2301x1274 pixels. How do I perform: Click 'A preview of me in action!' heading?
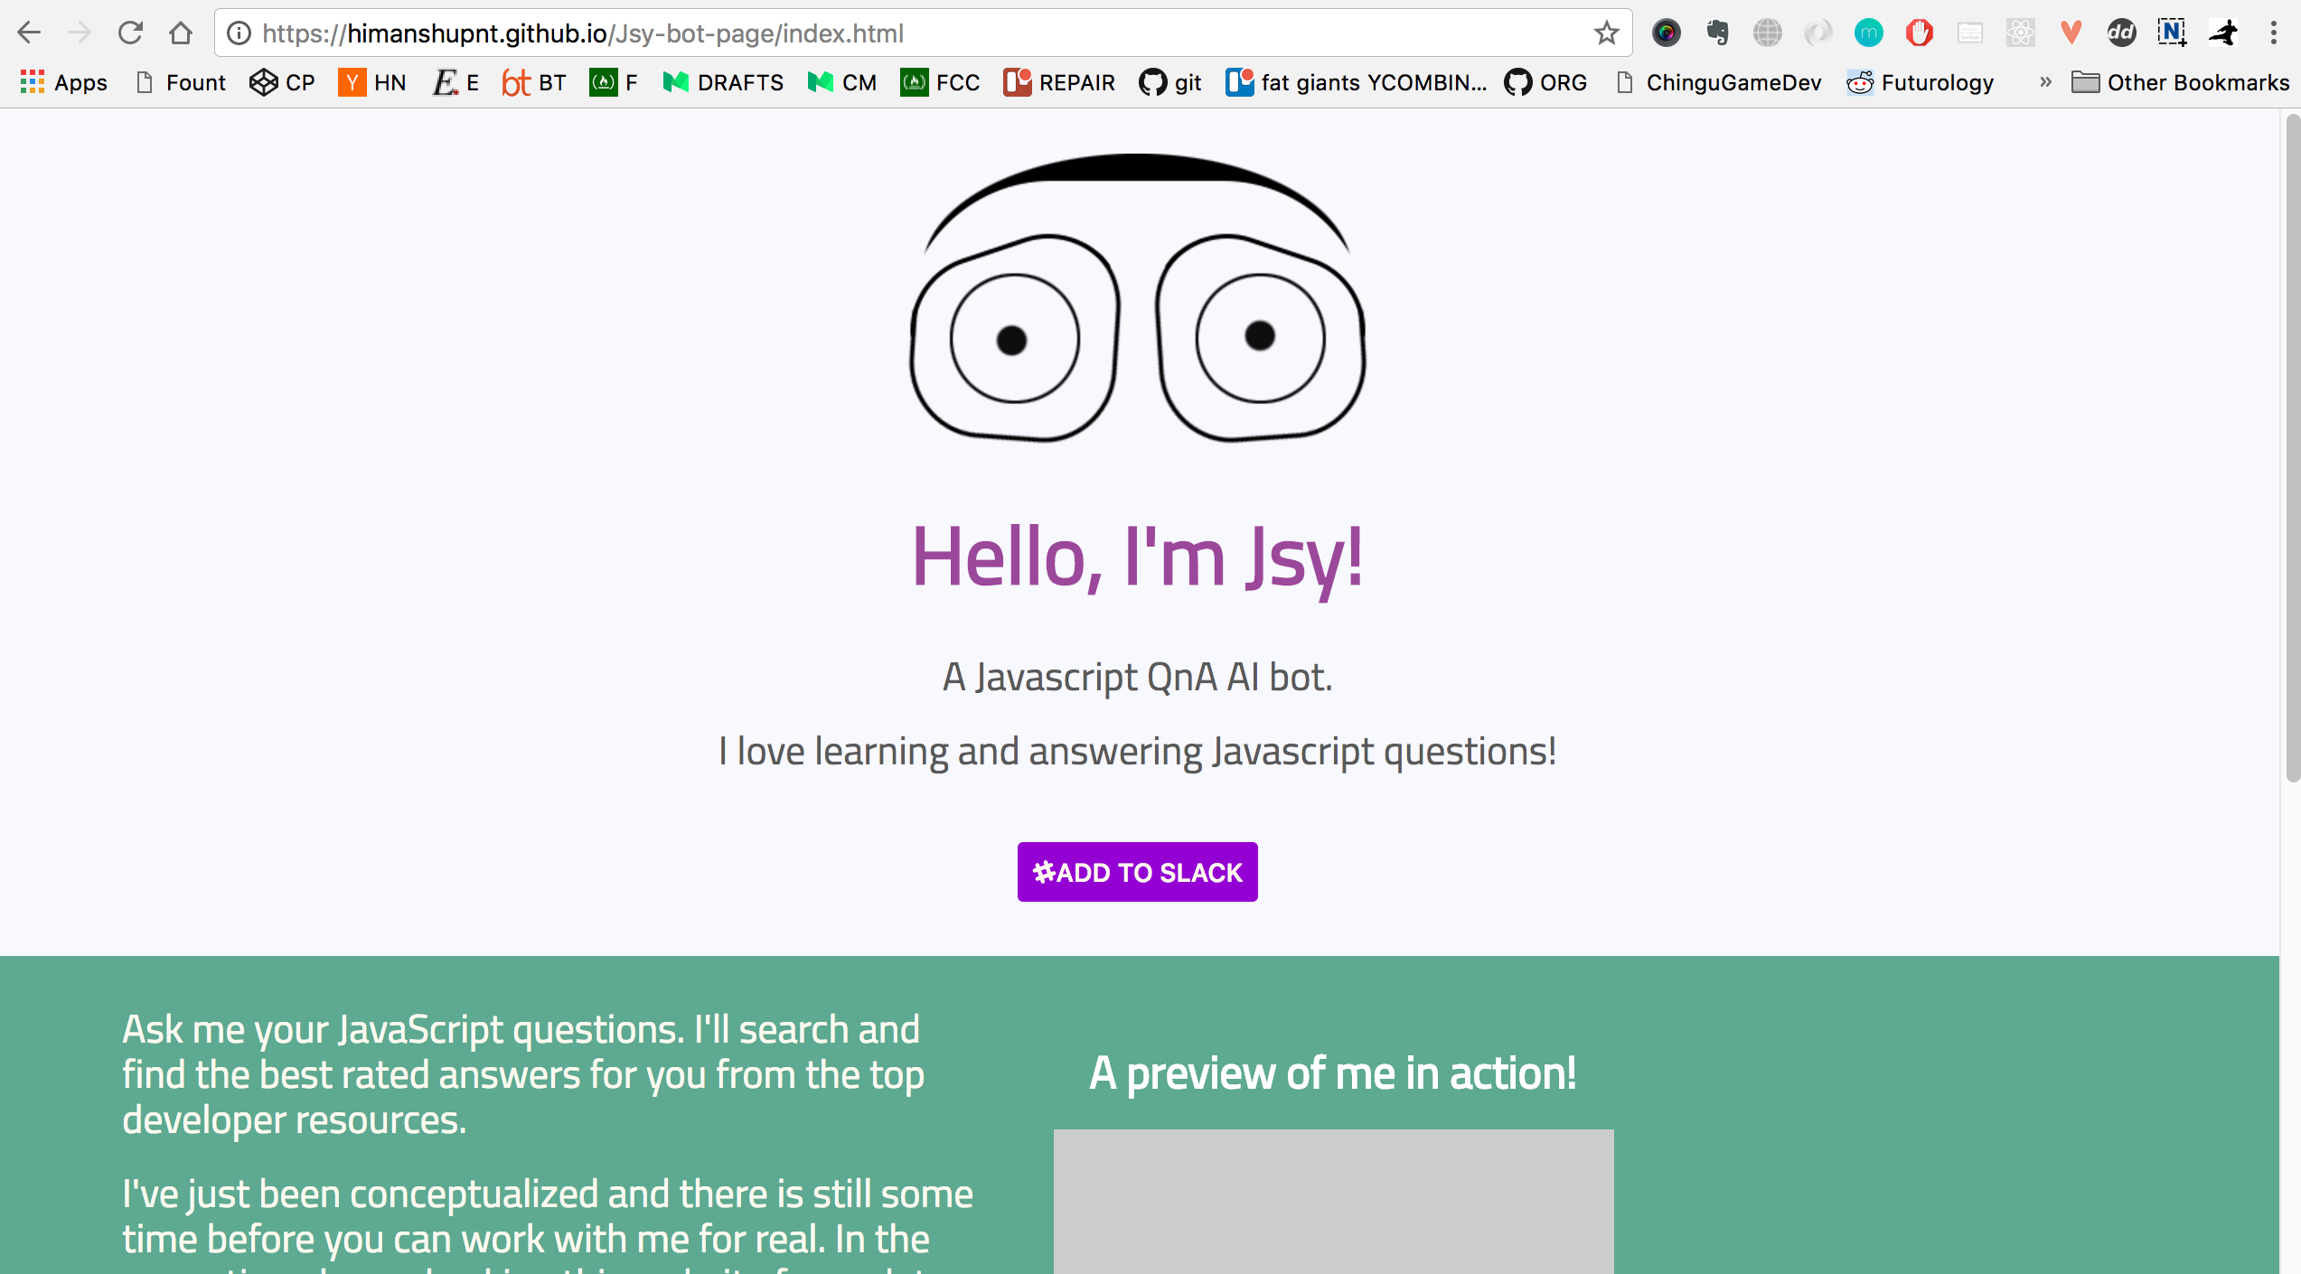[1333, 1073]
